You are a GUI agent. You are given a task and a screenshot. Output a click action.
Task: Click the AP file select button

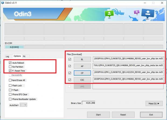click(82, 66)
